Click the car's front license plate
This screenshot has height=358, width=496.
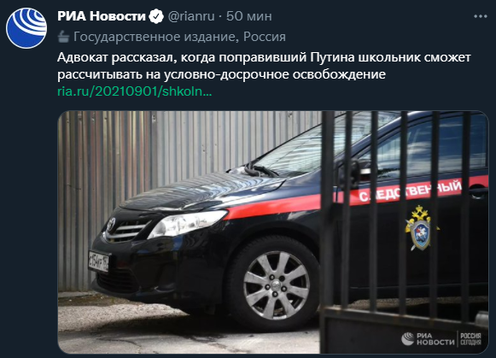98,261
